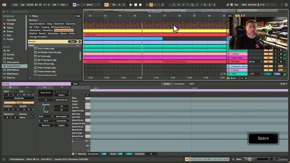Expand the Devices filter dropdown

34,20
